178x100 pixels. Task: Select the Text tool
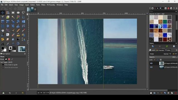[x=3, y=44]
